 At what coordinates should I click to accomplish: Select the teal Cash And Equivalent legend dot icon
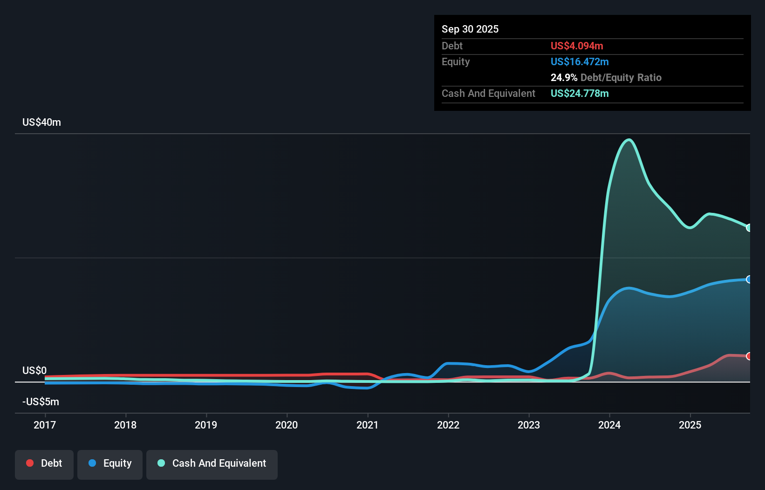[160, 463]
